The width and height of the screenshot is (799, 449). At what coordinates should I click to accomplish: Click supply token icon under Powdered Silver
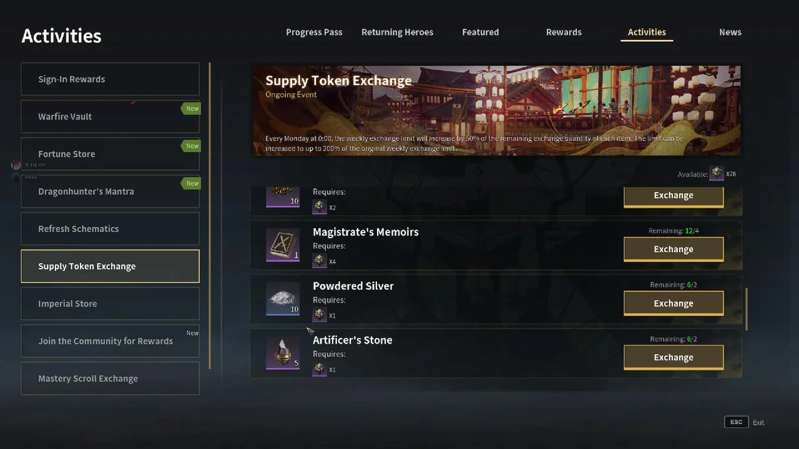(x=320, y=315)
